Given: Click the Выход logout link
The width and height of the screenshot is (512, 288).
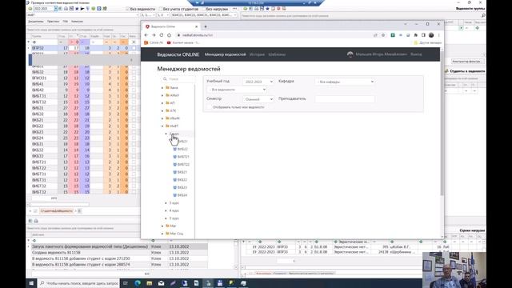Looking at the screenshot, I should tap(416, 54).
